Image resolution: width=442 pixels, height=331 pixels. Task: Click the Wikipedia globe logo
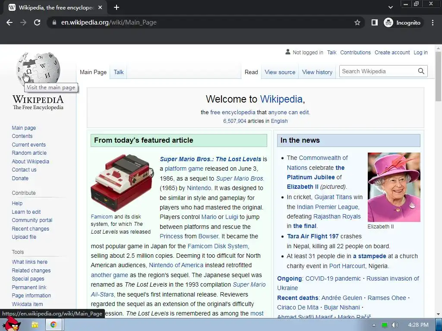point(38,69)
